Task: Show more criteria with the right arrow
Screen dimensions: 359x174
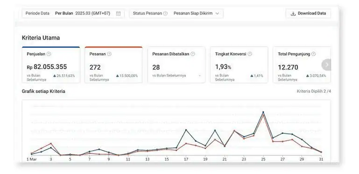Action: click(326, 65)
